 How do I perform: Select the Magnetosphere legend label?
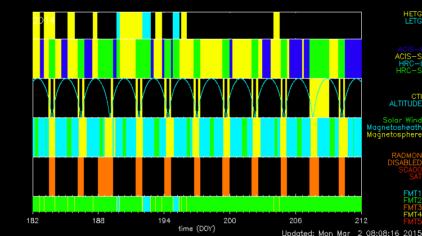pos(394,135)
